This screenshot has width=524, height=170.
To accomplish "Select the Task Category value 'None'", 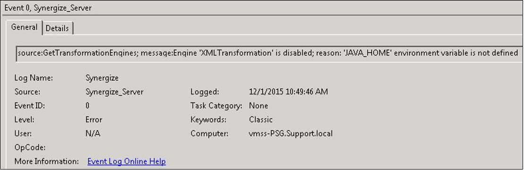I will click(259, 106).
